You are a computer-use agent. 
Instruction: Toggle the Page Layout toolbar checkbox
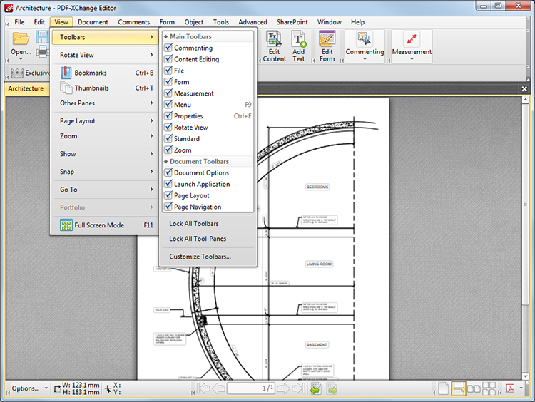coord(168,195)
